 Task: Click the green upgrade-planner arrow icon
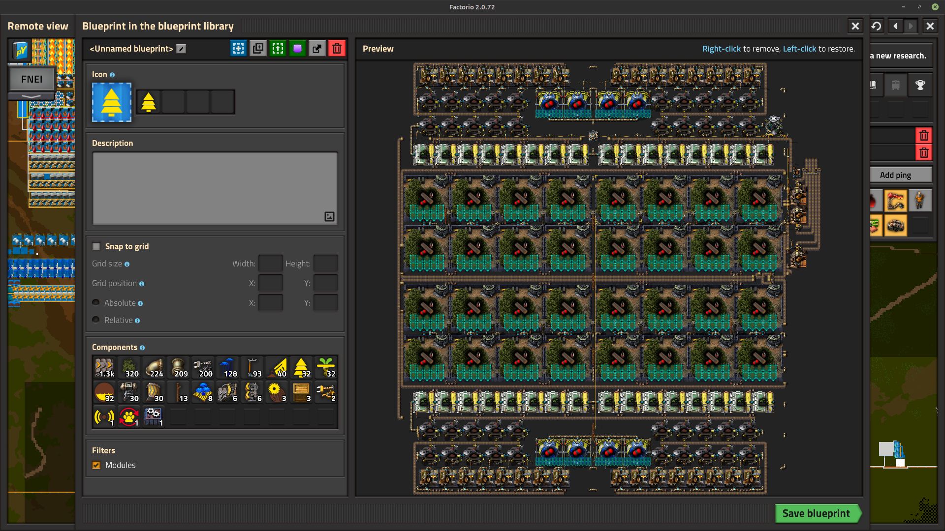pyautogui.click(x=278, y=48)
